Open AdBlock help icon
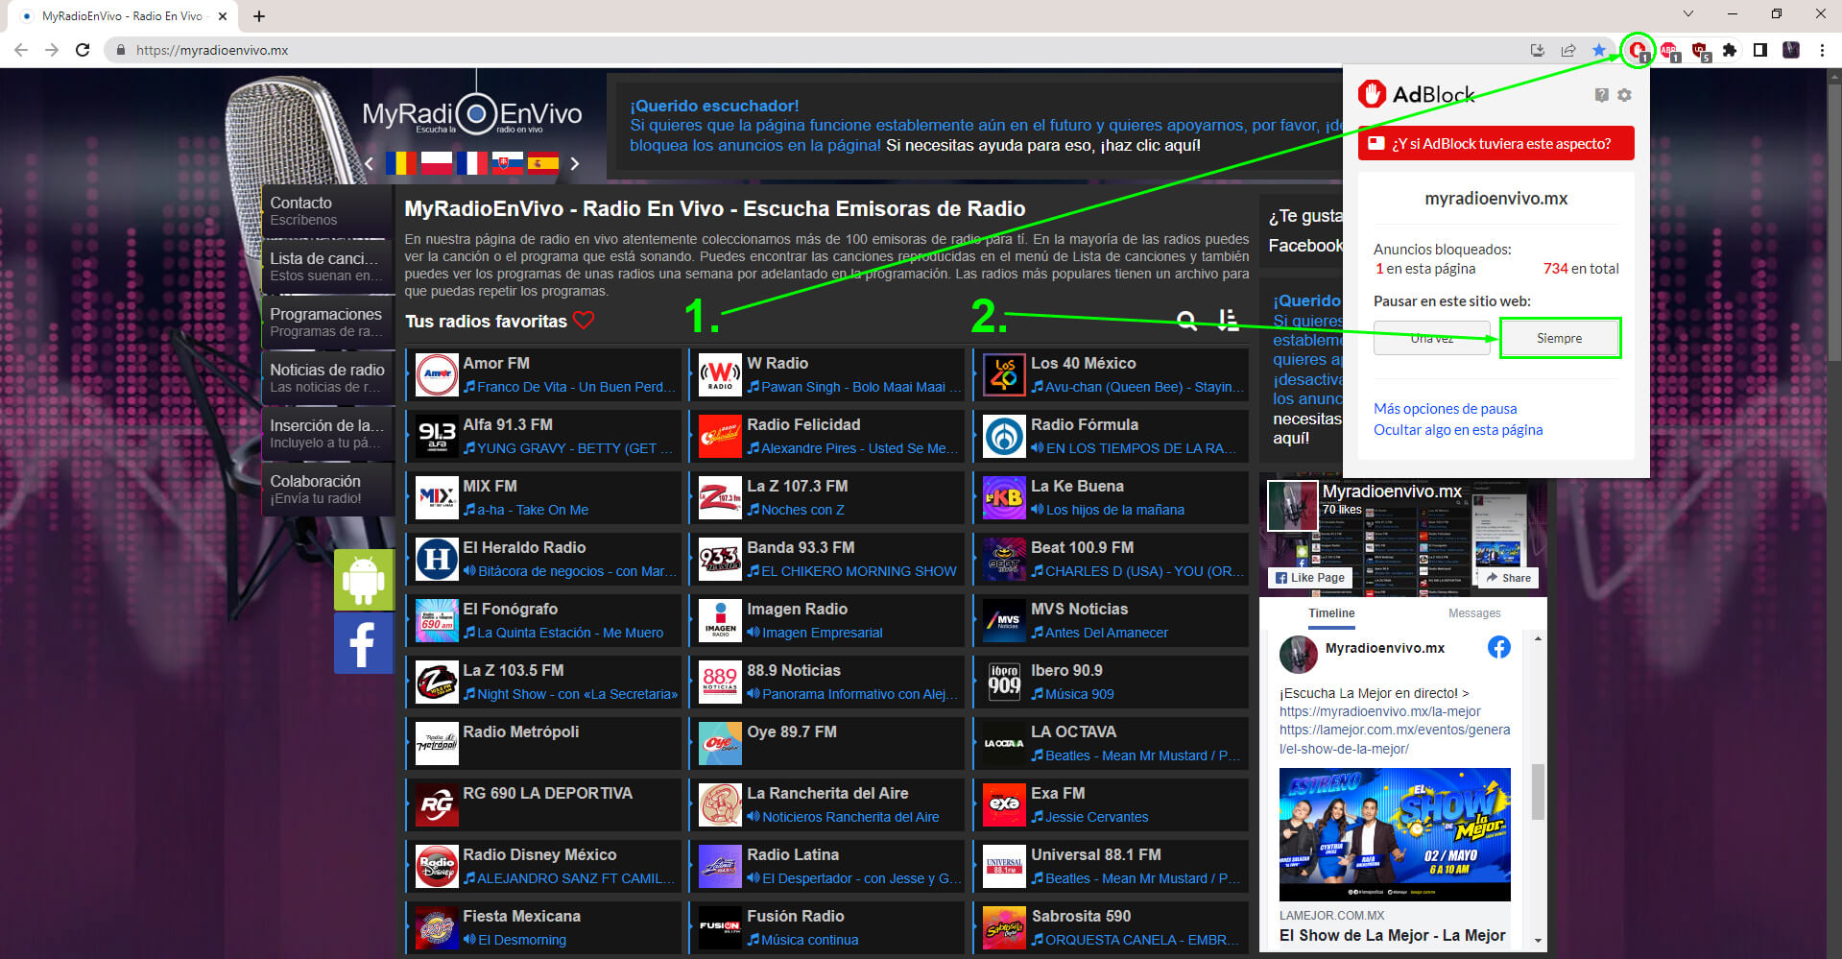This screenshot has width=1842, height=959. 1601,95
